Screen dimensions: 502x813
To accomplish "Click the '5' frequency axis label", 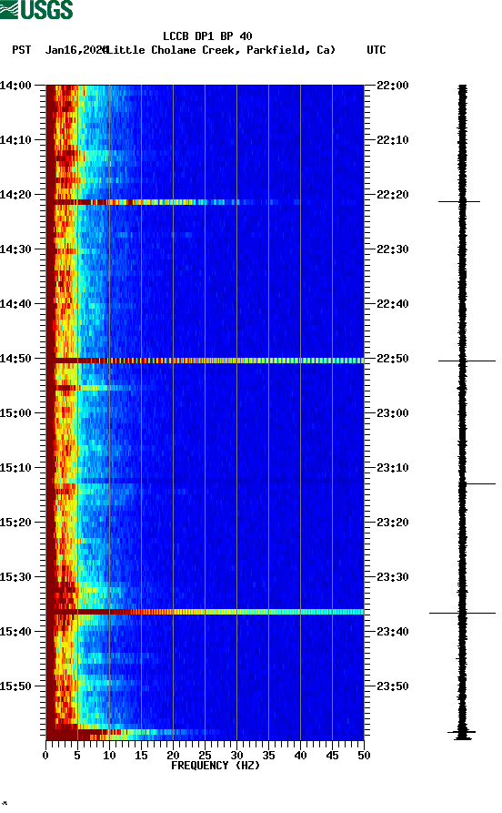I will pyautogui.click(x=77, y=756).
